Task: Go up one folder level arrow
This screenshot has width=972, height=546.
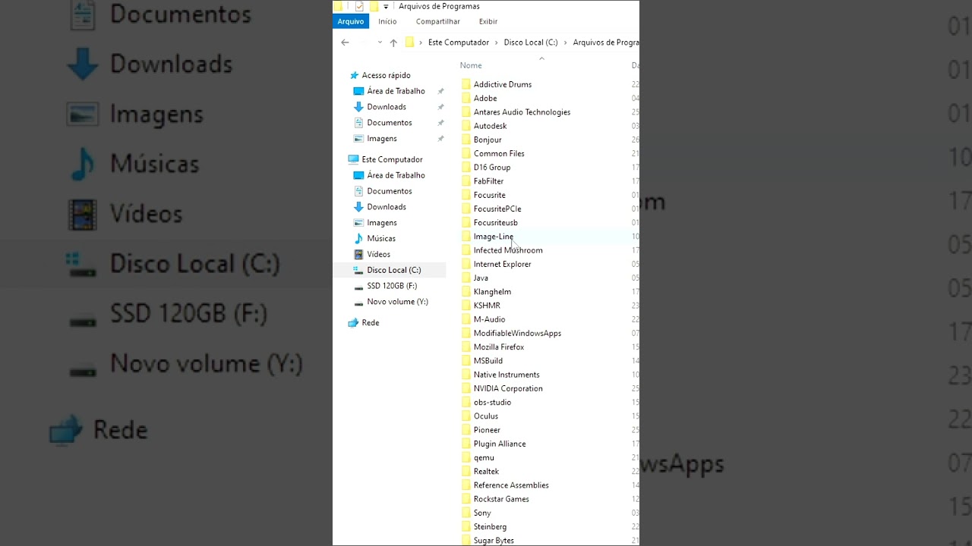Action: [x=393, y=42]
